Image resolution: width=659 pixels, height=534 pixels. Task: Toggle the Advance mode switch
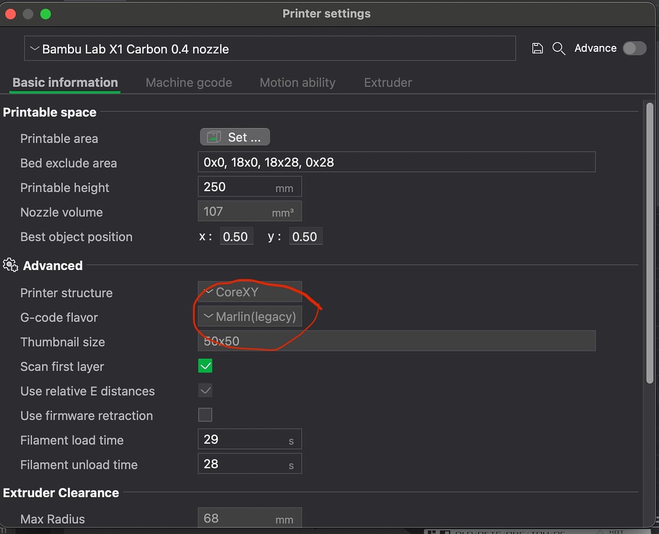(x=634, y=48)
